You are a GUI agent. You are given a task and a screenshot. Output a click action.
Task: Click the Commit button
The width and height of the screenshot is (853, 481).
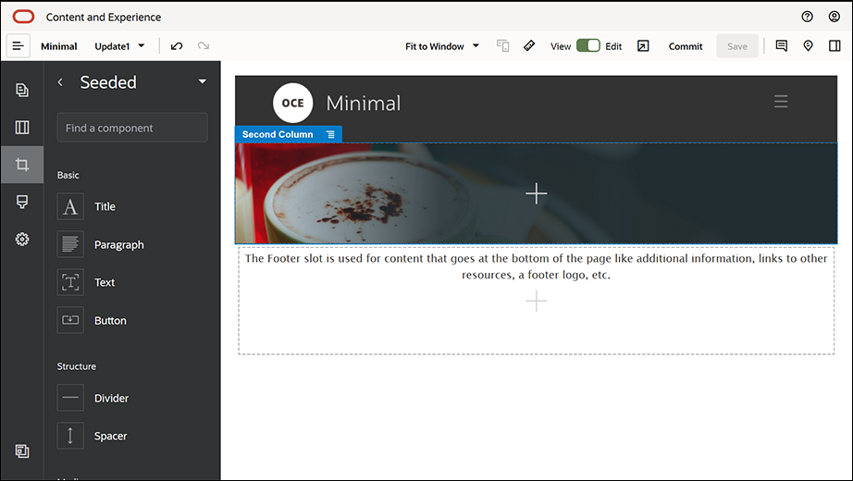point(686,46)
